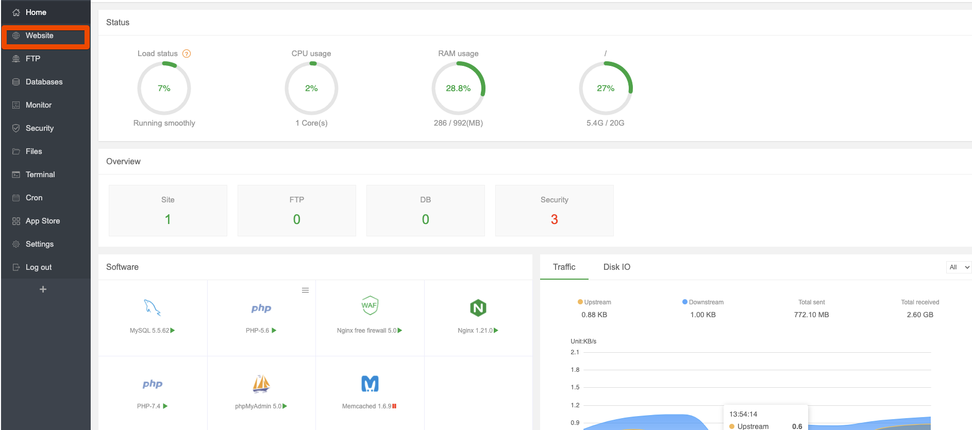Open the All network interface dropdown
972x430 pixels.
coord(959,267)
